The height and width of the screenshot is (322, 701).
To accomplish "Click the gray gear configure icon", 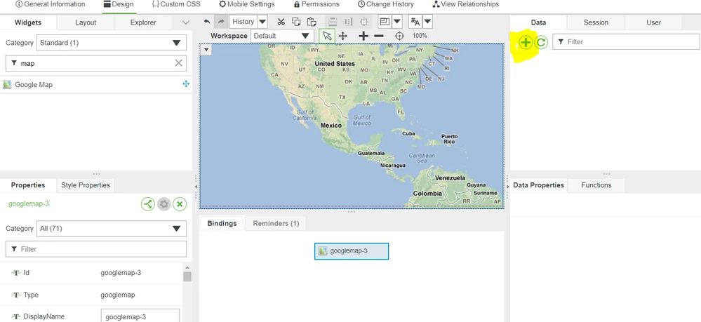I will [164, 204].
